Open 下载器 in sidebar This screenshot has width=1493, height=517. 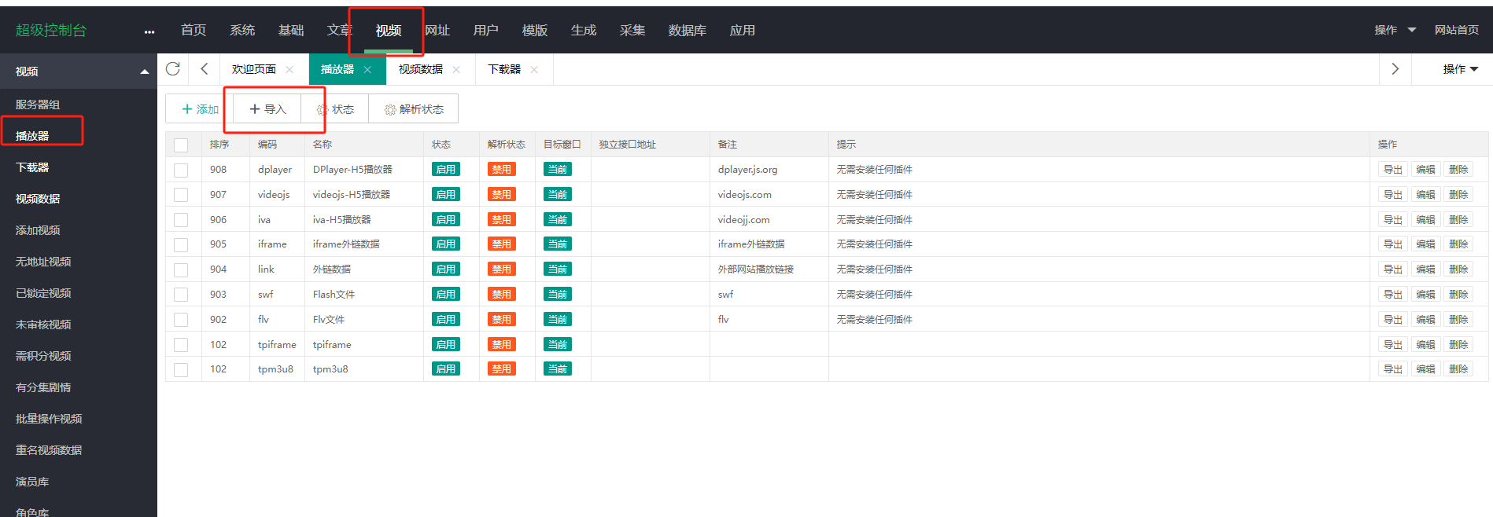(x=32, y=167)
